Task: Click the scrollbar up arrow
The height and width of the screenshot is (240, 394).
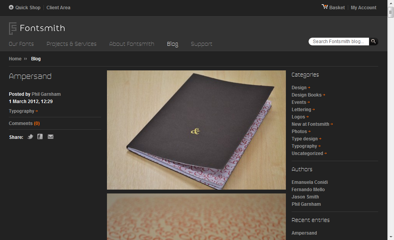Action: point(391,3)
